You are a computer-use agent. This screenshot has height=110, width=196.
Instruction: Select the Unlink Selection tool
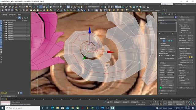pos(13,7)
